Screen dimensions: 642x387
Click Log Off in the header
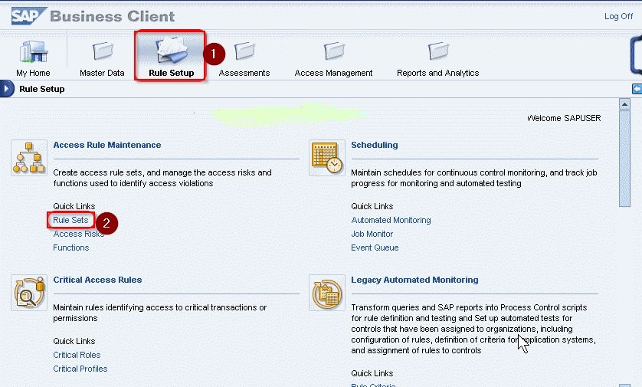tap(618, 17)
